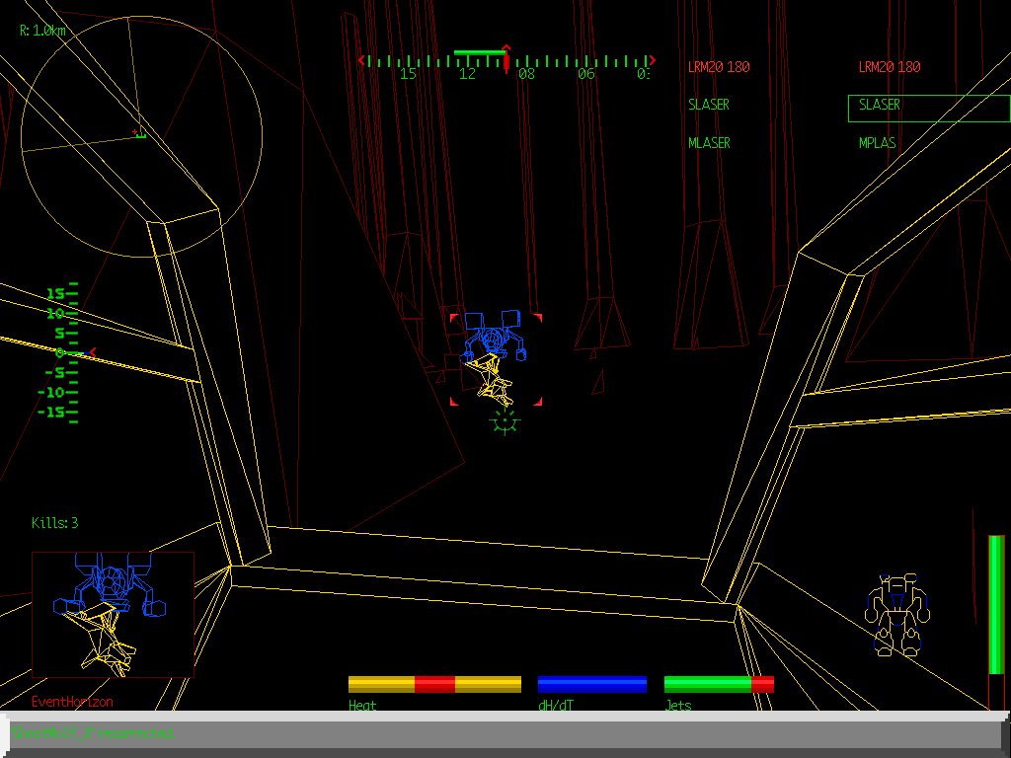This screenshot has width=1011, height=758.
Task: Click the EventHorizon target name label
Action: [72, 702]
